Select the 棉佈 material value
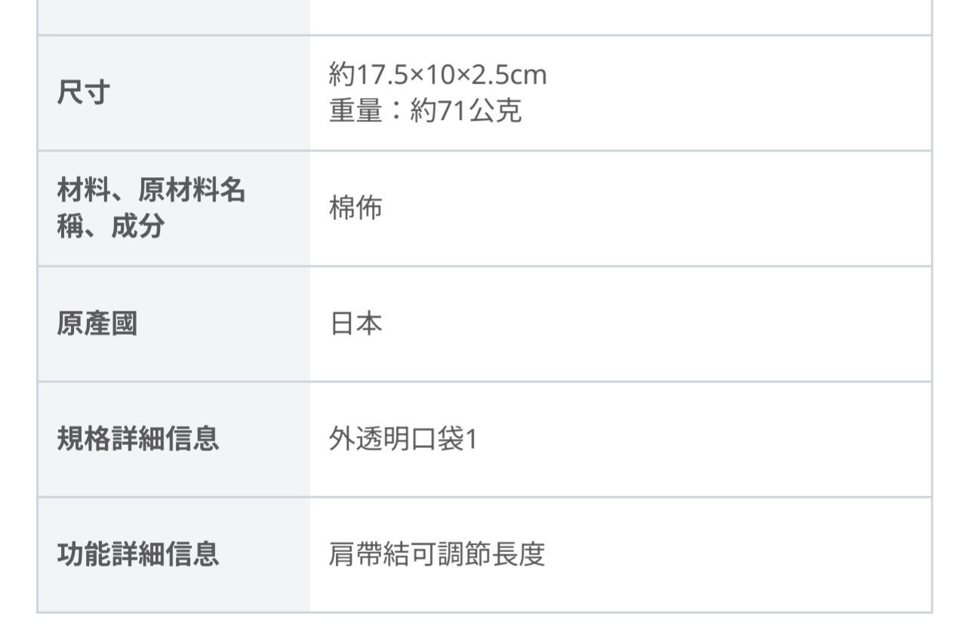This screenshot has width=969, height=629. point(355,208)
